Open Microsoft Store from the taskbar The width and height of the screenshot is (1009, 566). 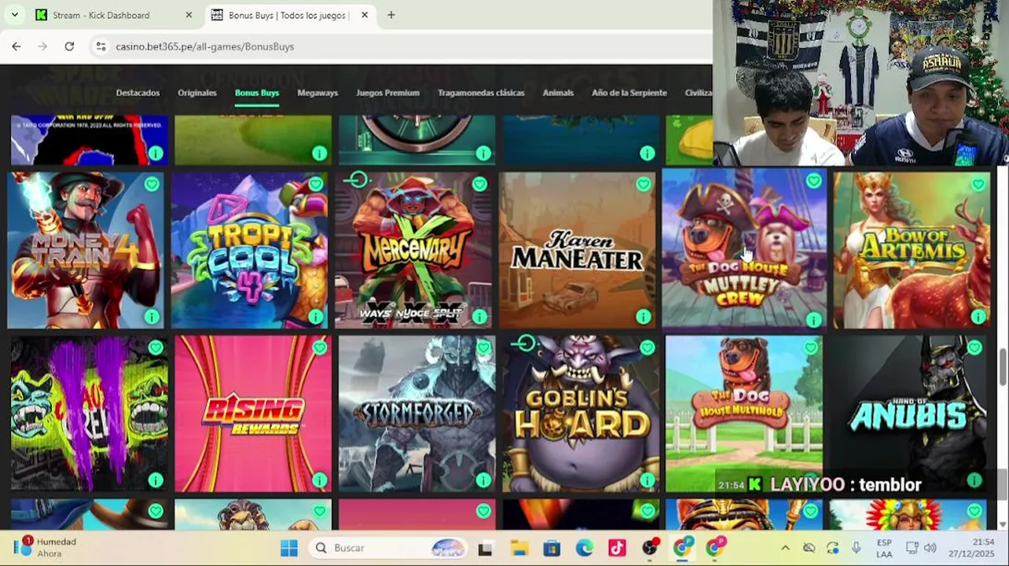pos(552,548)
